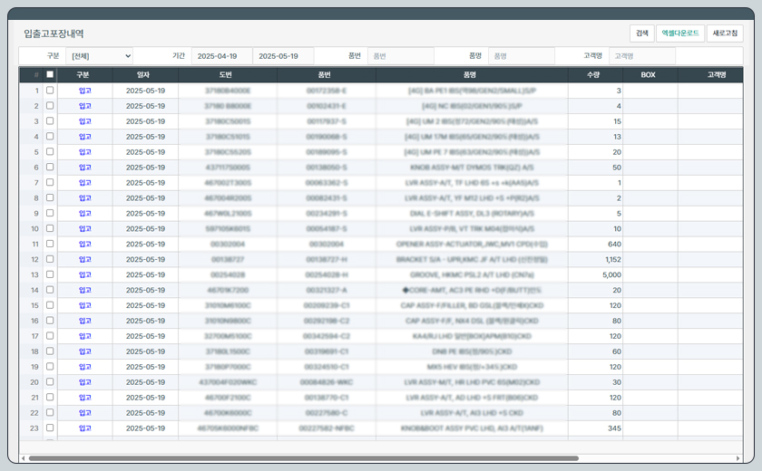Click the 품번 column header in table
This screenshot has width=762, height=471.
coord(327,74)
